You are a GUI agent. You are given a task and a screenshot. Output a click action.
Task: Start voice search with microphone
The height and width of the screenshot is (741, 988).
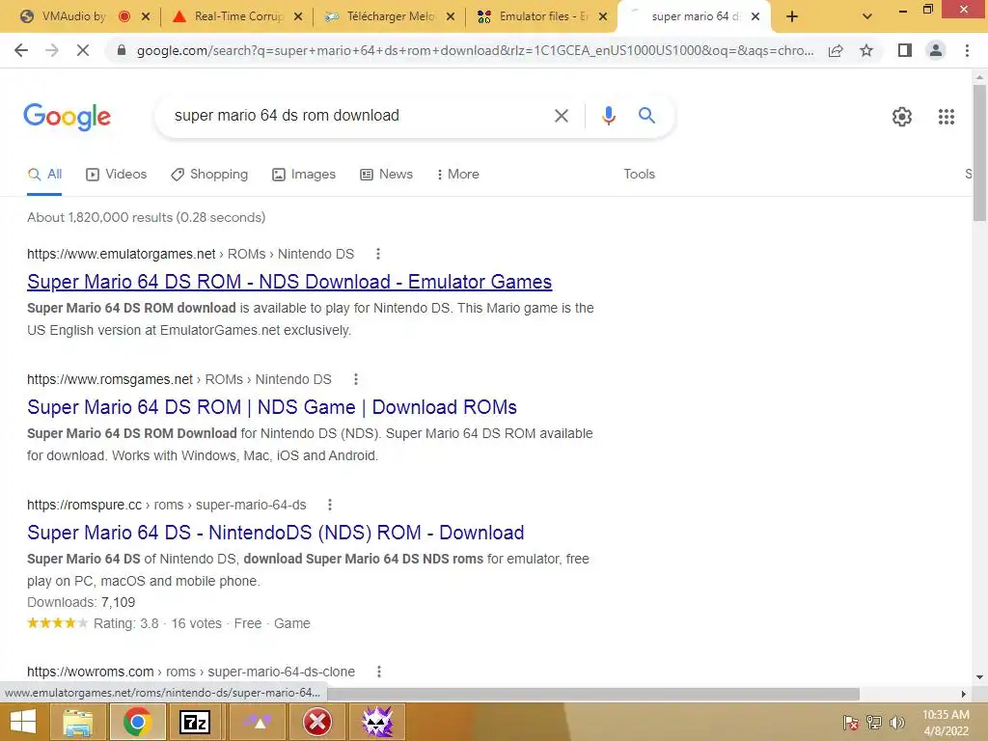(608, 116)
